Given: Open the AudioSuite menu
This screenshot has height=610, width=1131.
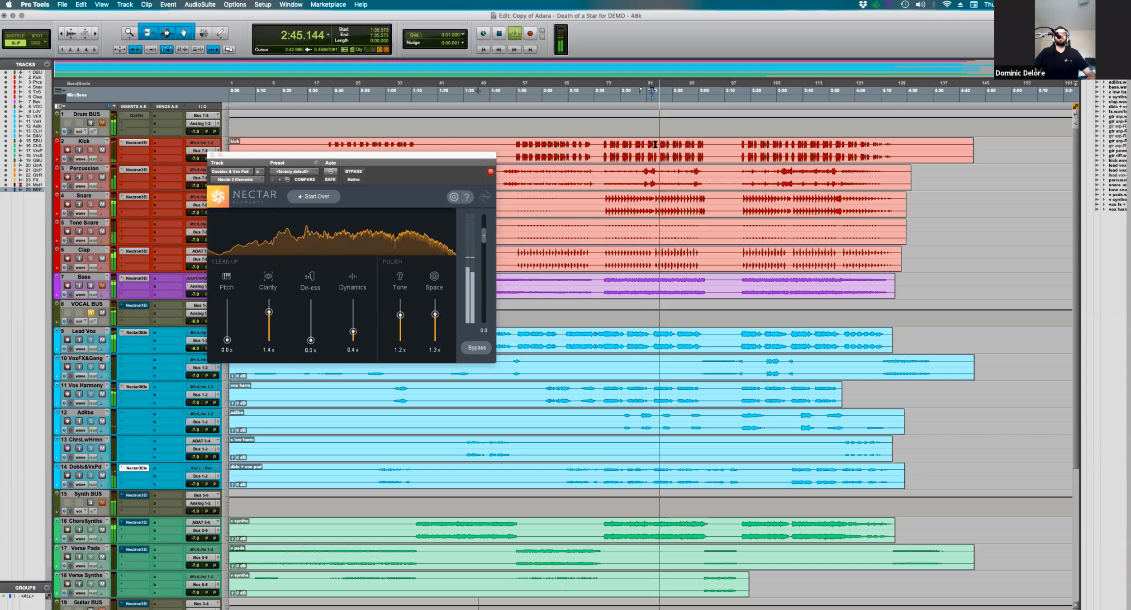Looking at the screenshot, I should point(200,5).
